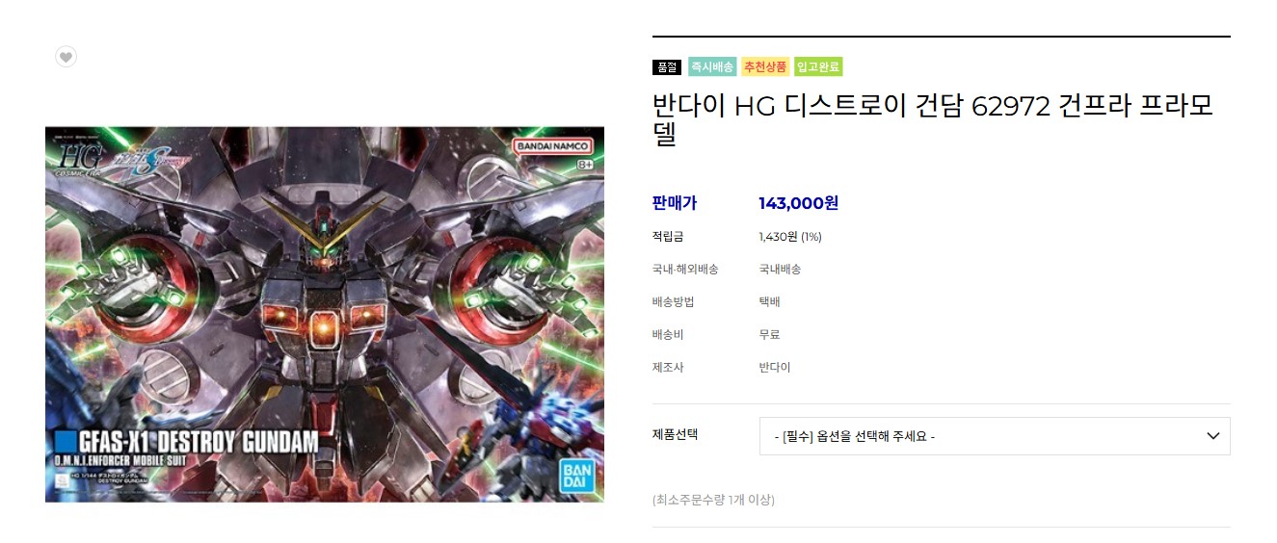Click the yellow 추천상품 badge
Screen dimensions: 1277x543
coord(765,67)
